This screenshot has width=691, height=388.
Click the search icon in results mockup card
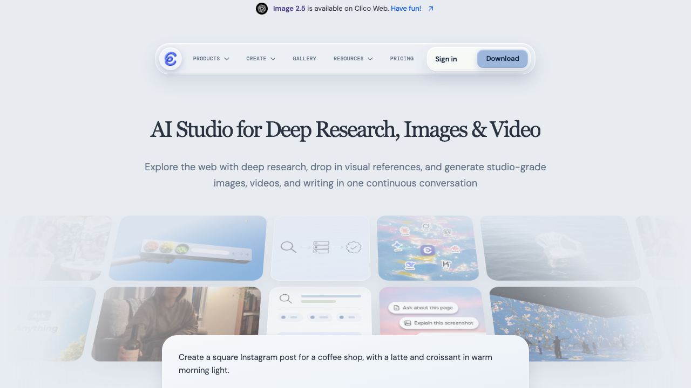286,299
